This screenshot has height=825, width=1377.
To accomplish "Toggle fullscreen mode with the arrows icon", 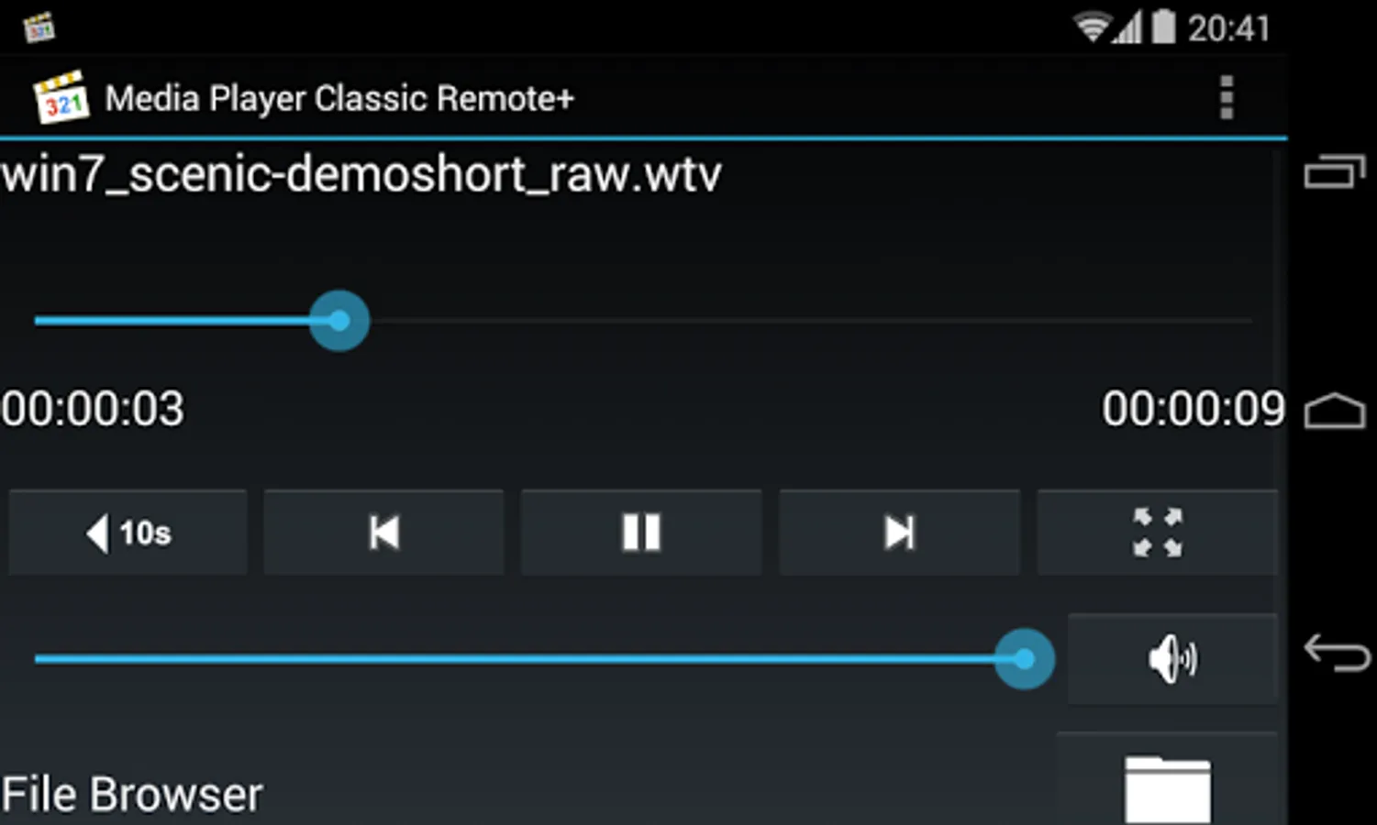I will (1157, 533).
